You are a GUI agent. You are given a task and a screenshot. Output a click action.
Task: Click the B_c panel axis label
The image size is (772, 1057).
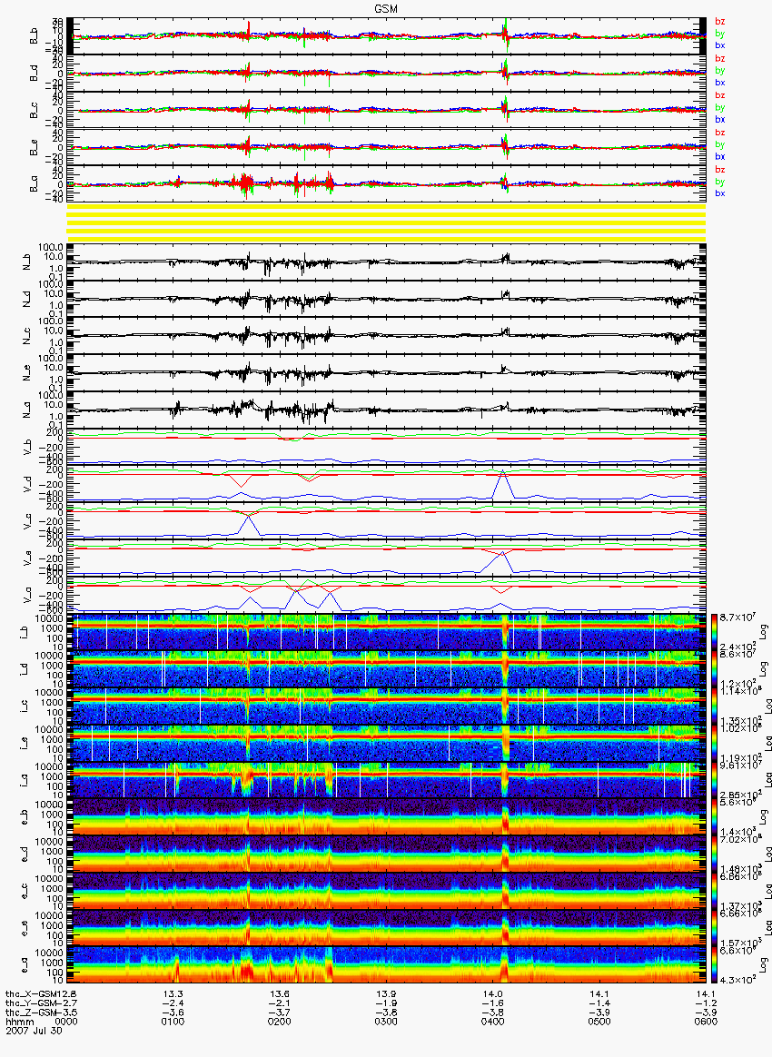click(x=34, y=111)
